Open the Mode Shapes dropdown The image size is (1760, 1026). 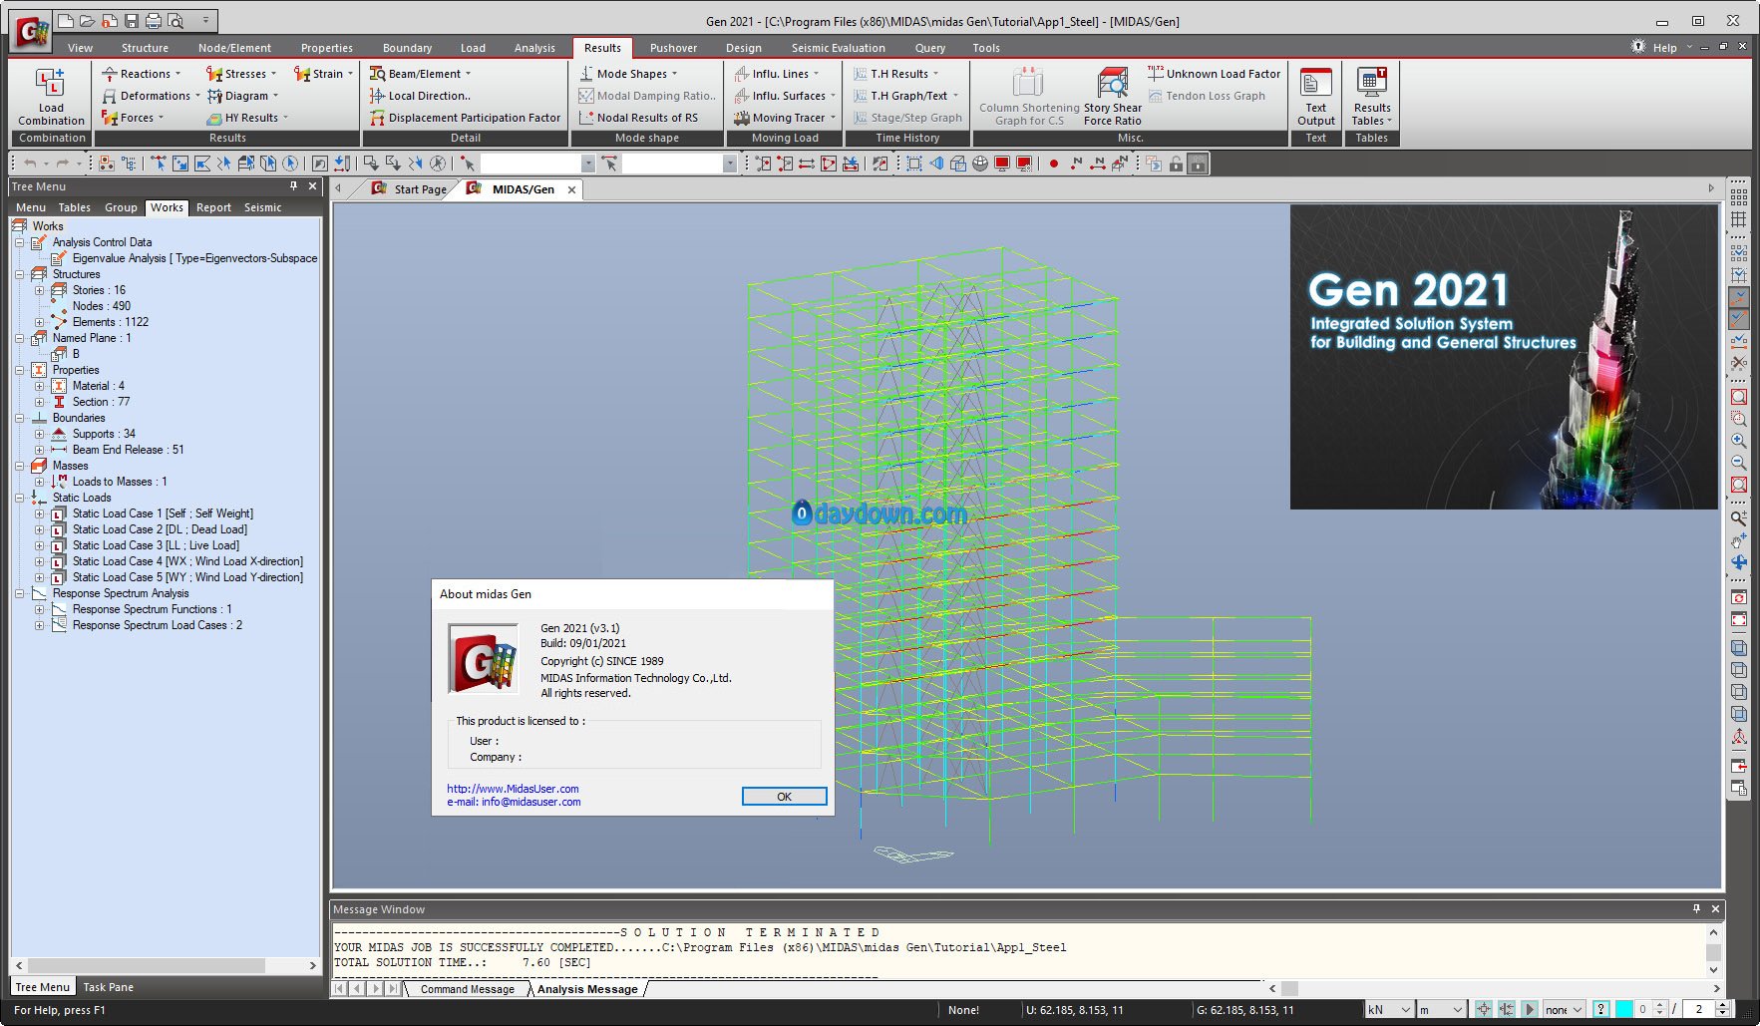click(628, 74)
